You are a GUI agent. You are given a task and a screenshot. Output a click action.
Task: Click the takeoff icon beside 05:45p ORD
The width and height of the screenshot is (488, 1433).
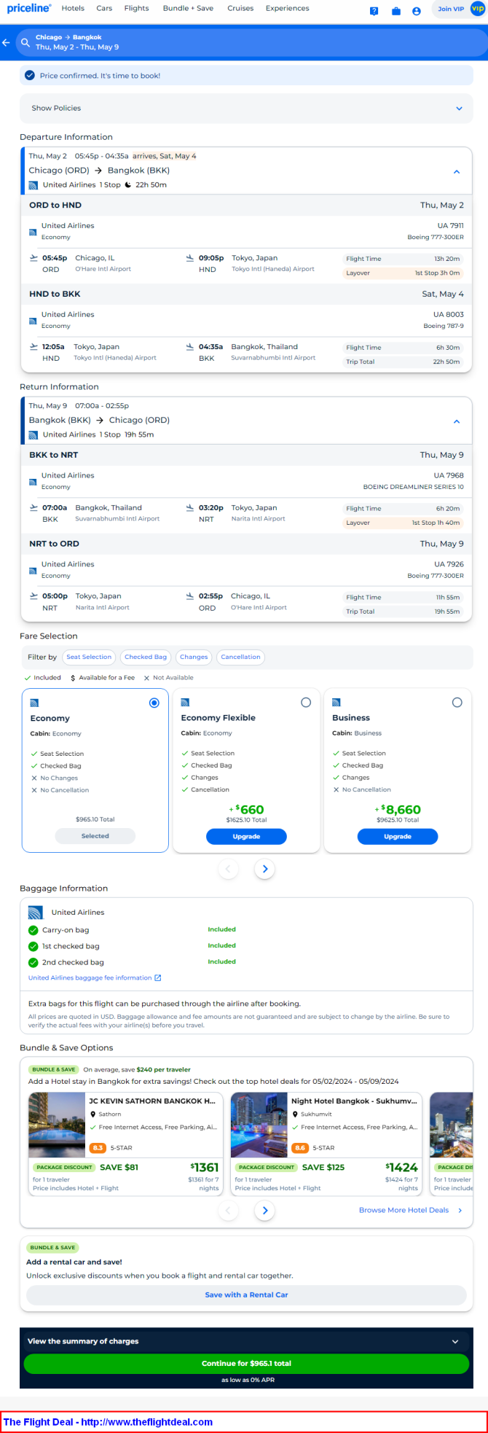tap(34, 258)
